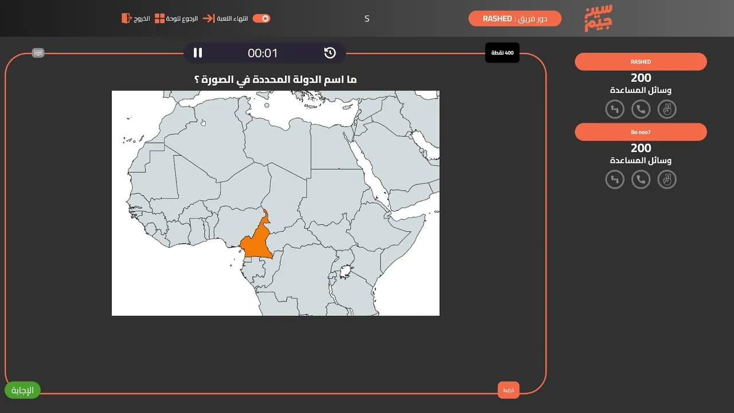This screenshot has height=413, width=734.
Task: Click Bo noo7's score of 200
Action: 641,149
